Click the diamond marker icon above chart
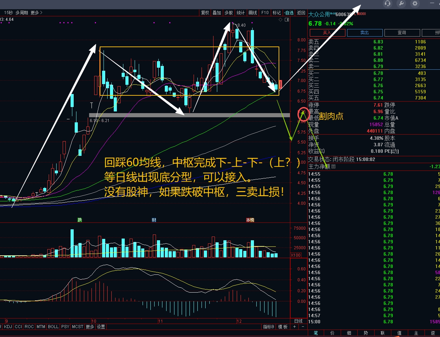Viewport: 440px width, 337px height. point(280,20)
